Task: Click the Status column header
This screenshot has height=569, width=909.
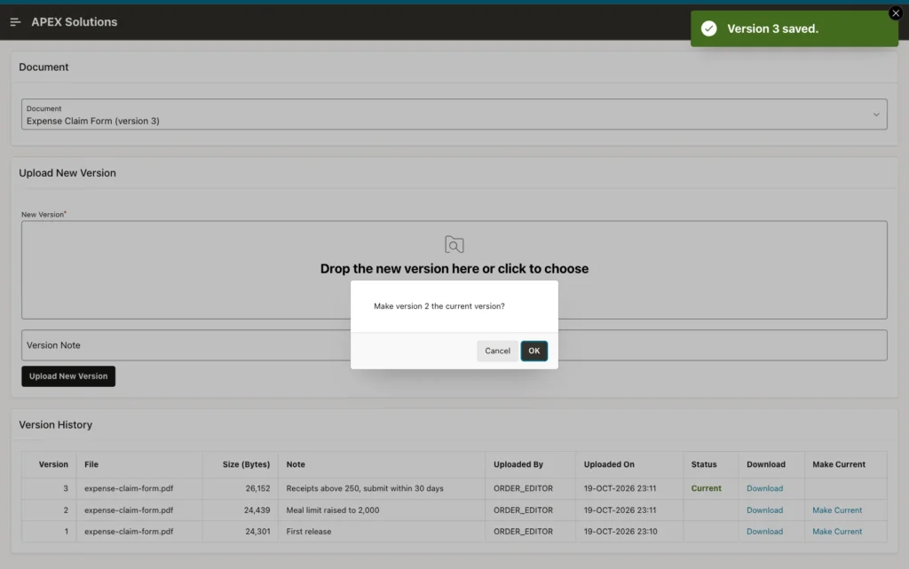Action: point(703,464)
